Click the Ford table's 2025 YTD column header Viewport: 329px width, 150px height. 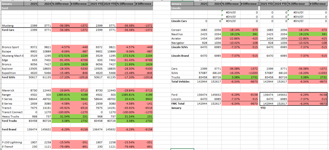[x=96, y=4]
